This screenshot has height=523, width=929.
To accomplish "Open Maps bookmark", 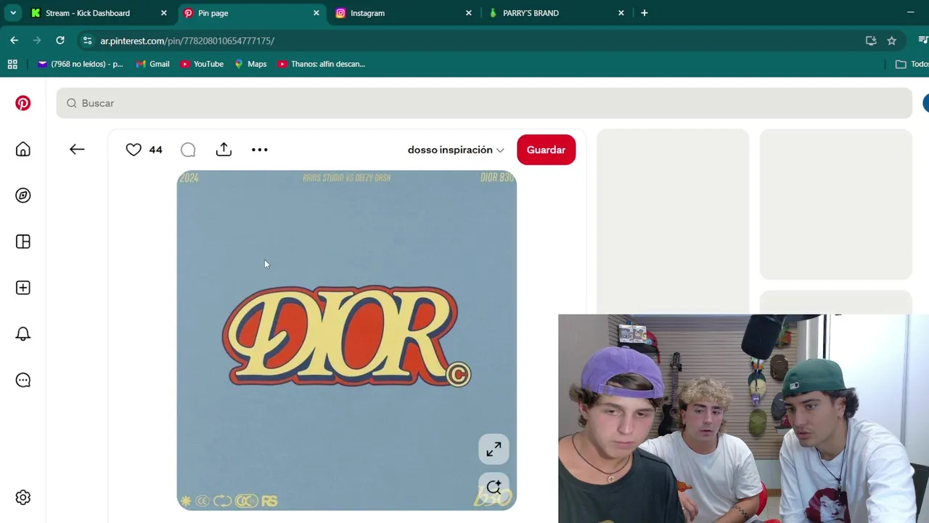I will point(250,64).
